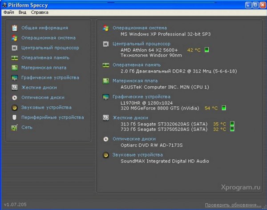Click Технология Windsor 90nm text

(151, 55)
